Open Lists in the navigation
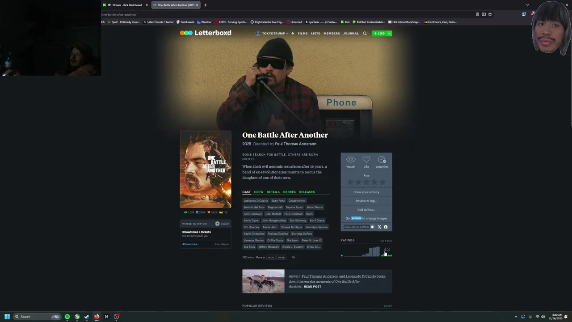The height and width of the screenshot is (322, 572). (x=315, y=34)
